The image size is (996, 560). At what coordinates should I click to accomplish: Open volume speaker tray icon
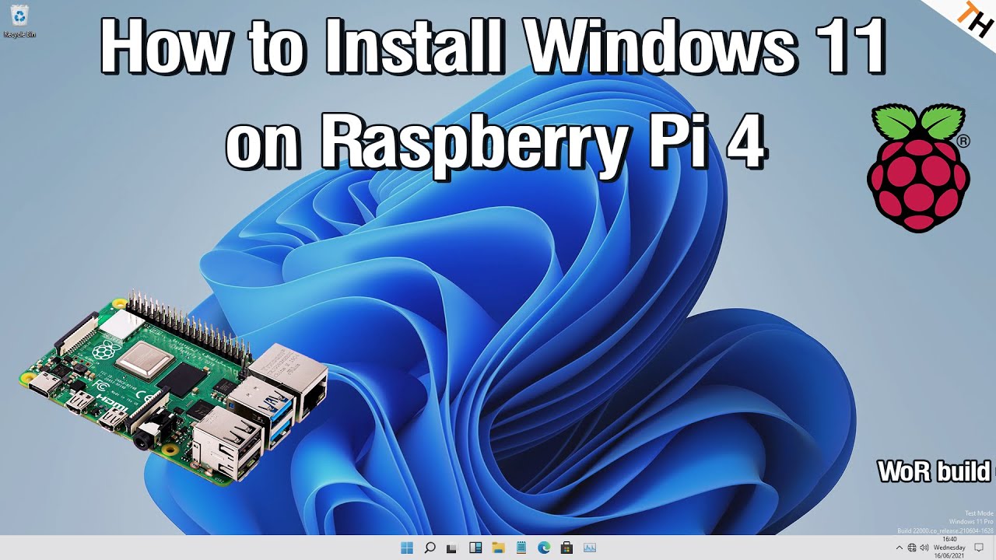tap(924, 548)
